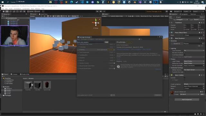Image resolution: width=206 pixels, height=116 pixels.
Task: Click Remove button in Package Manager
Action: pos(158,95)
